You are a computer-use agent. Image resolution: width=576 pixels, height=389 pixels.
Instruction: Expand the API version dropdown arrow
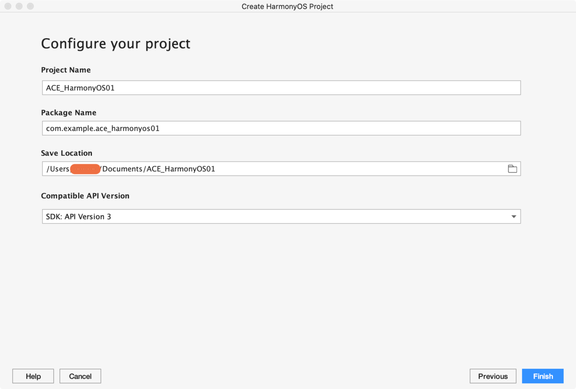[x=514, y=217]
